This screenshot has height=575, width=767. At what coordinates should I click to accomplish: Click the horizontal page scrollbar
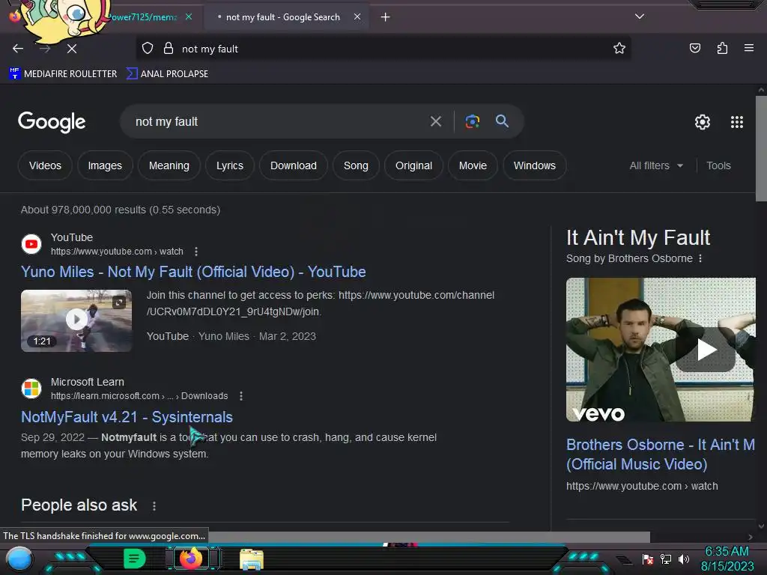point(429,537)
